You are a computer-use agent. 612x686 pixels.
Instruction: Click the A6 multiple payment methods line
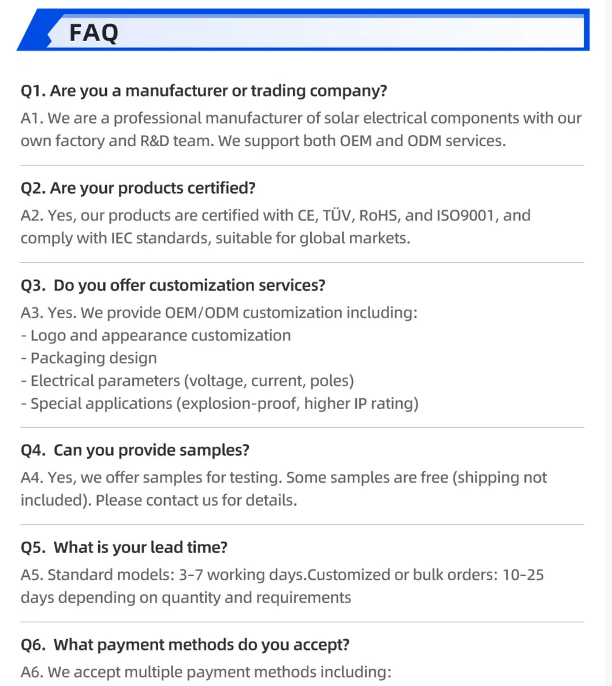point(206,672)
